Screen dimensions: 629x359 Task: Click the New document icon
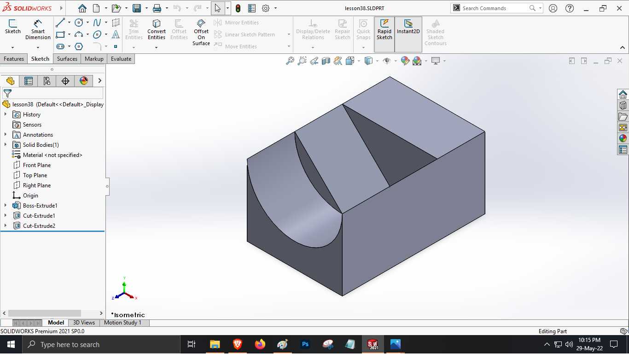click(x=96, y=8)
